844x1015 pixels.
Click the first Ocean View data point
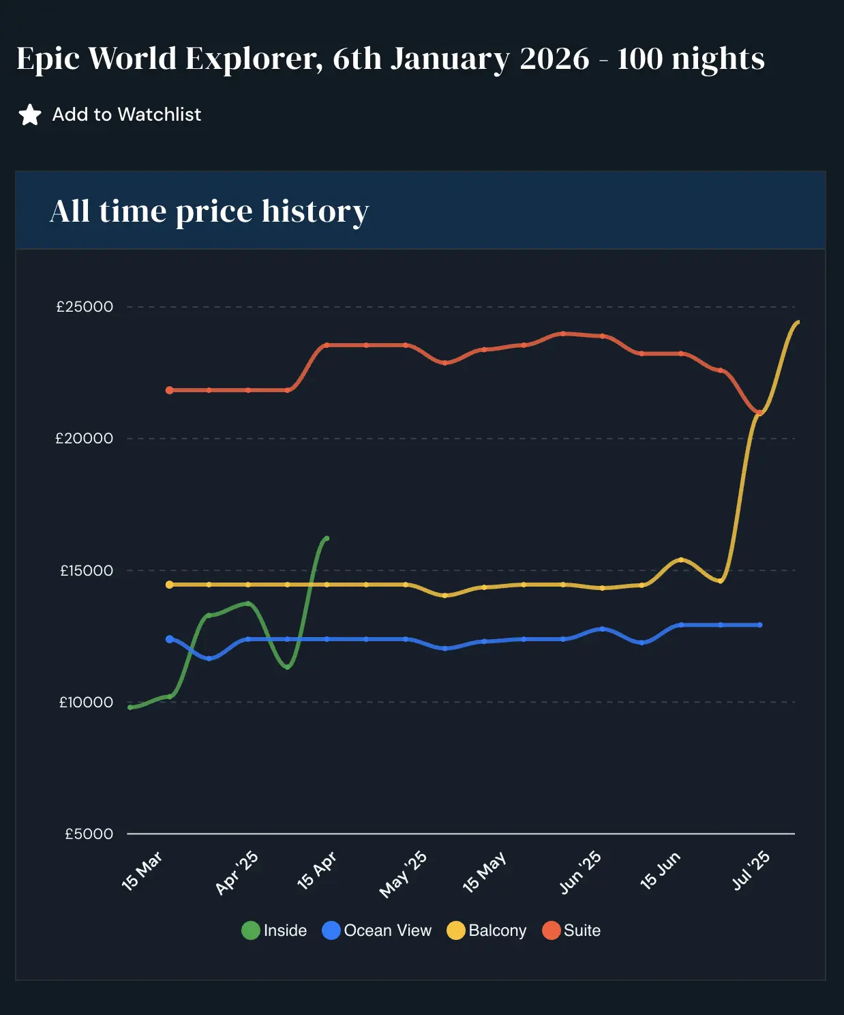(x=170, y=639)
